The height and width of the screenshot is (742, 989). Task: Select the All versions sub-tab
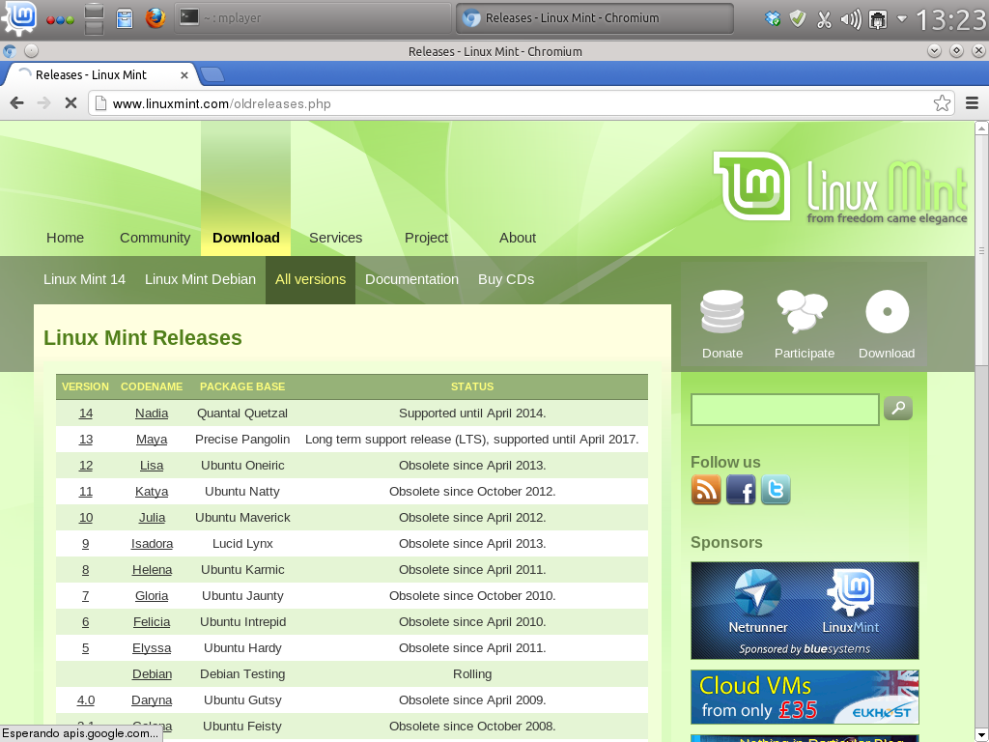click(310, 279)
